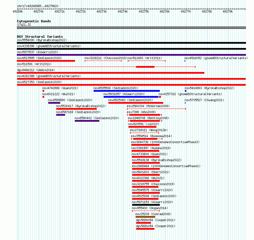Viewport: 254px width, 240px height.
Task: Select nsv512493 (Arlt2011) label
Action: 145,58
